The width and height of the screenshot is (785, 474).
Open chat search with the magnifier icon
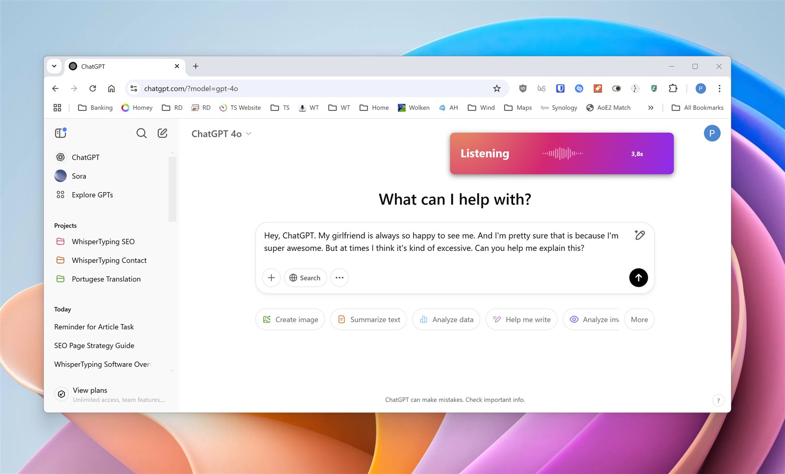click(x=141, y=133)
